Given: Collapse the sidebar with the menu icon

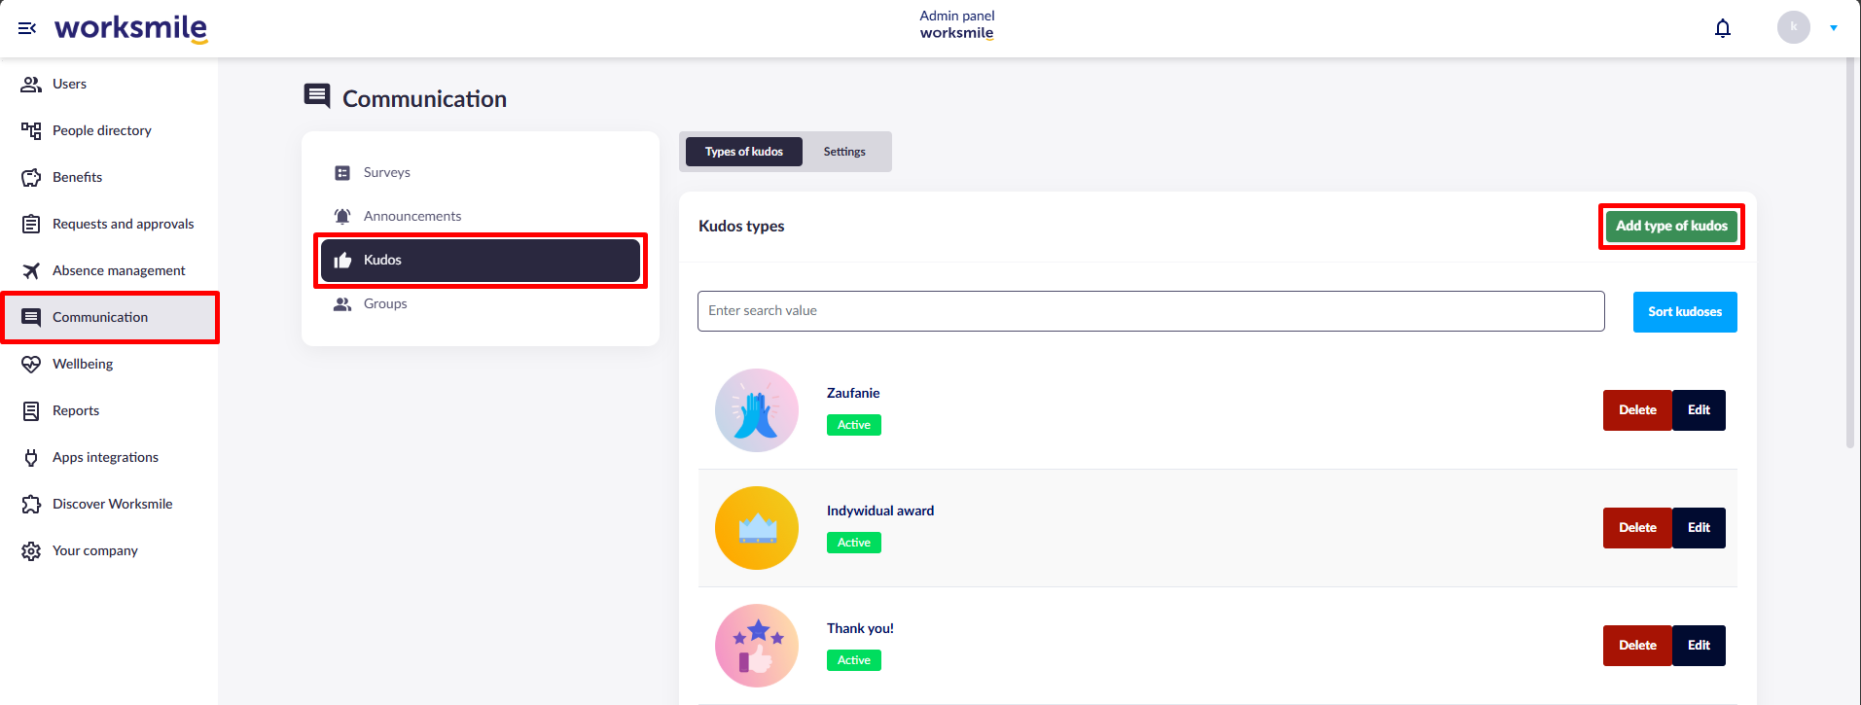Looking at the screenshot, I should pos(27,28).
